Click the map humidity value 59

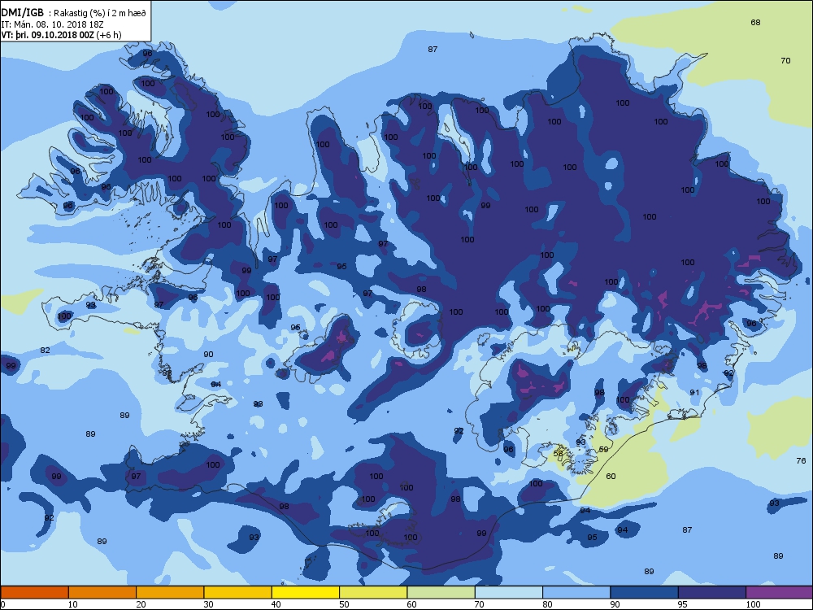[x=603, y=449]
